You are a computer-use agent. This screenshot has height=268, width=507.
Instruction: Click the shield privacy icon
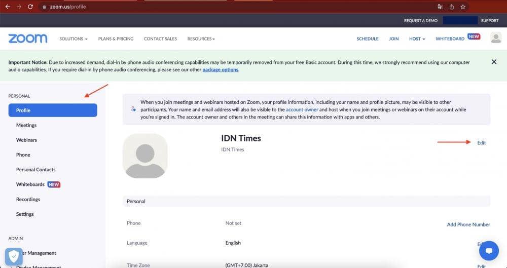coord(14,257)
